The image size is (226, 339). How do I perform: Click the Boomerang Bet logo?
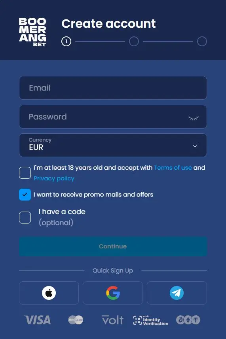coord(32,32)
